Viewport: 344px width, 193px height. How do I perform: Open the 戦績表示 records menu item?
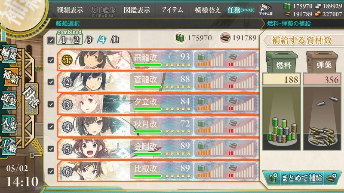click(x=70, y=10)
